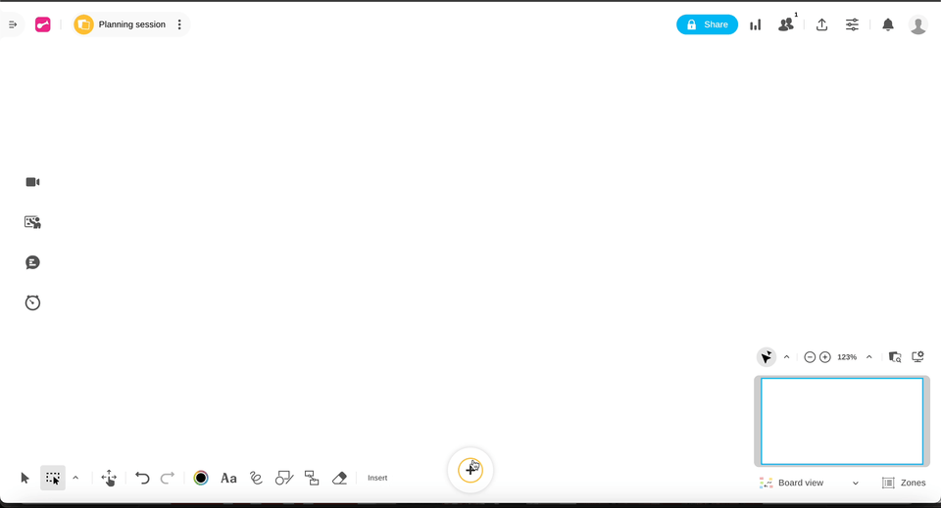Select the Aa text tool

coord(228,478)
